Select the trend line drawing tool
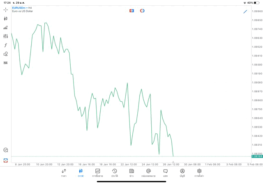This screenshot has height=184, width=263. 245,12
